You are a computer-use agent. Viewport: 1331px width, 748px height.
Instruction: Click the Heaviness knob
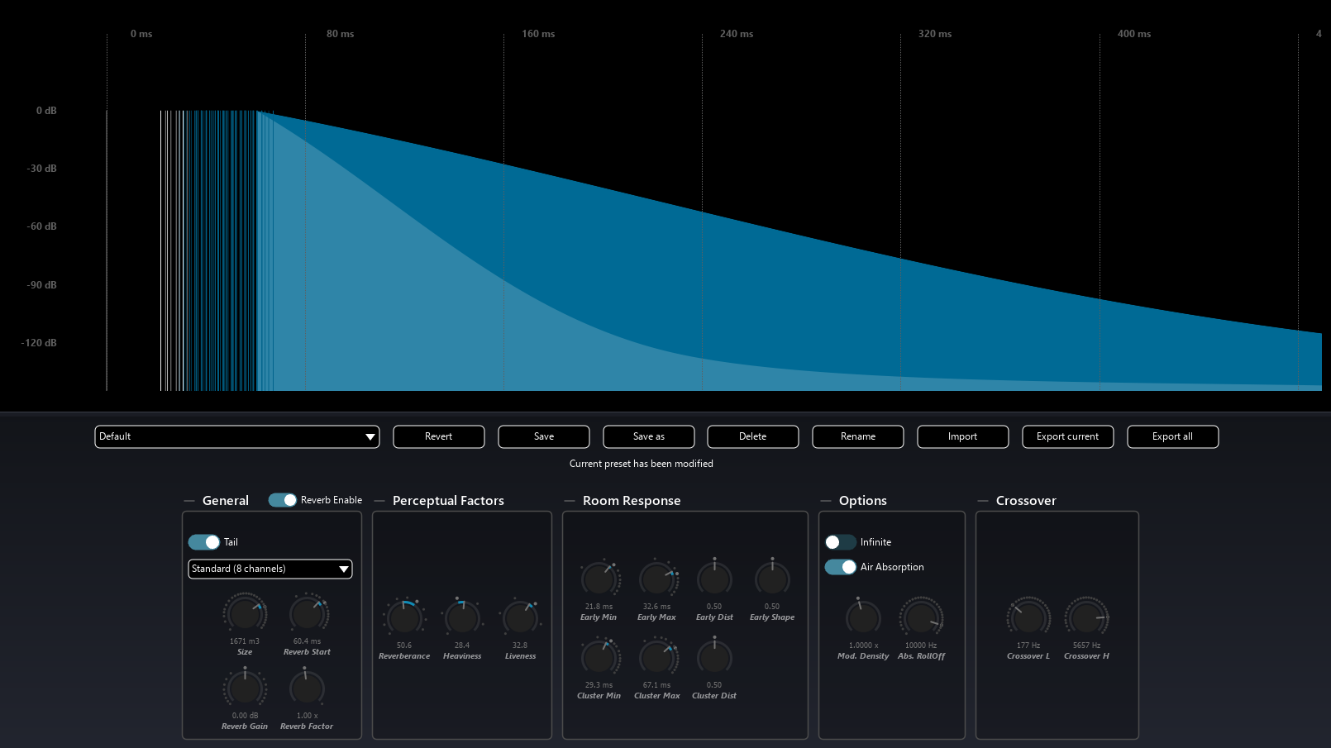tap(462, 617)
